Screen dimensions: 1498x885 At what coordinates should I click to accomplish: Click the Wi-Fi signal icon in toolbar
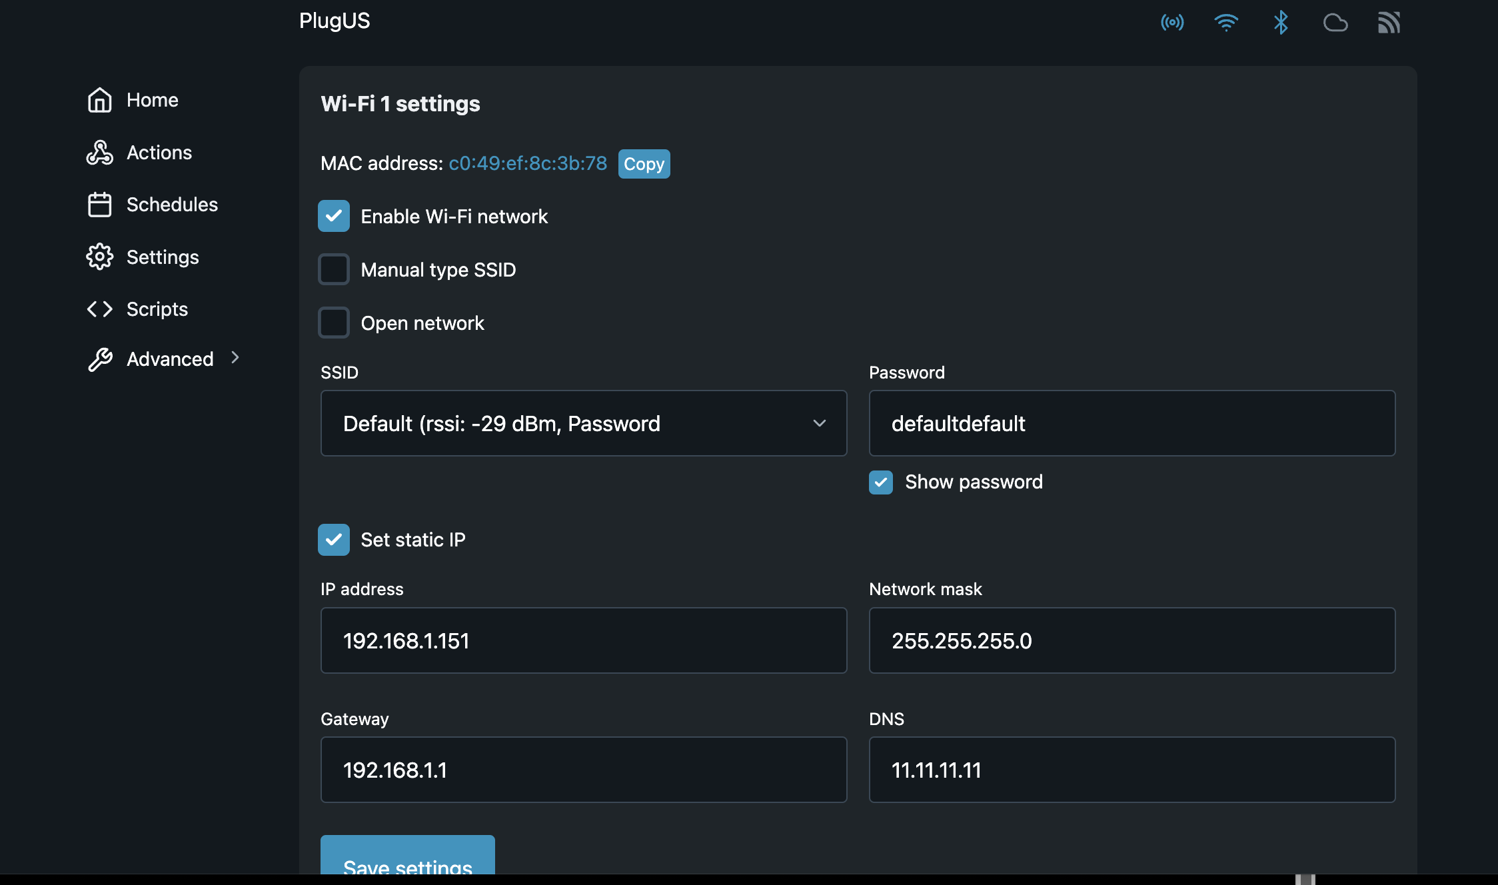pyautogui.click(x=1225, y=20)
